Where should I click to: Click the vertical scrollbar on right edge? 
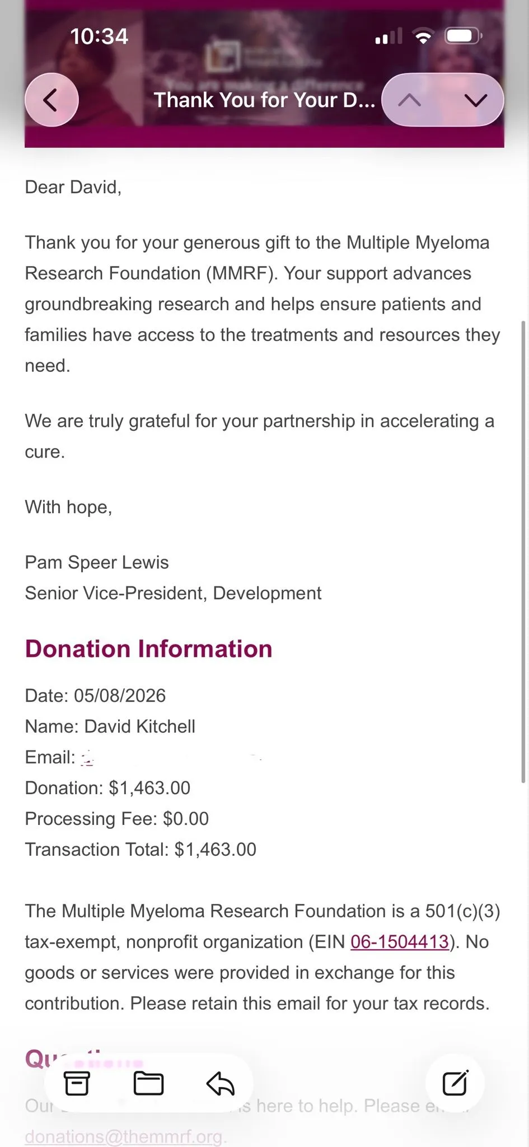[523, 552]
